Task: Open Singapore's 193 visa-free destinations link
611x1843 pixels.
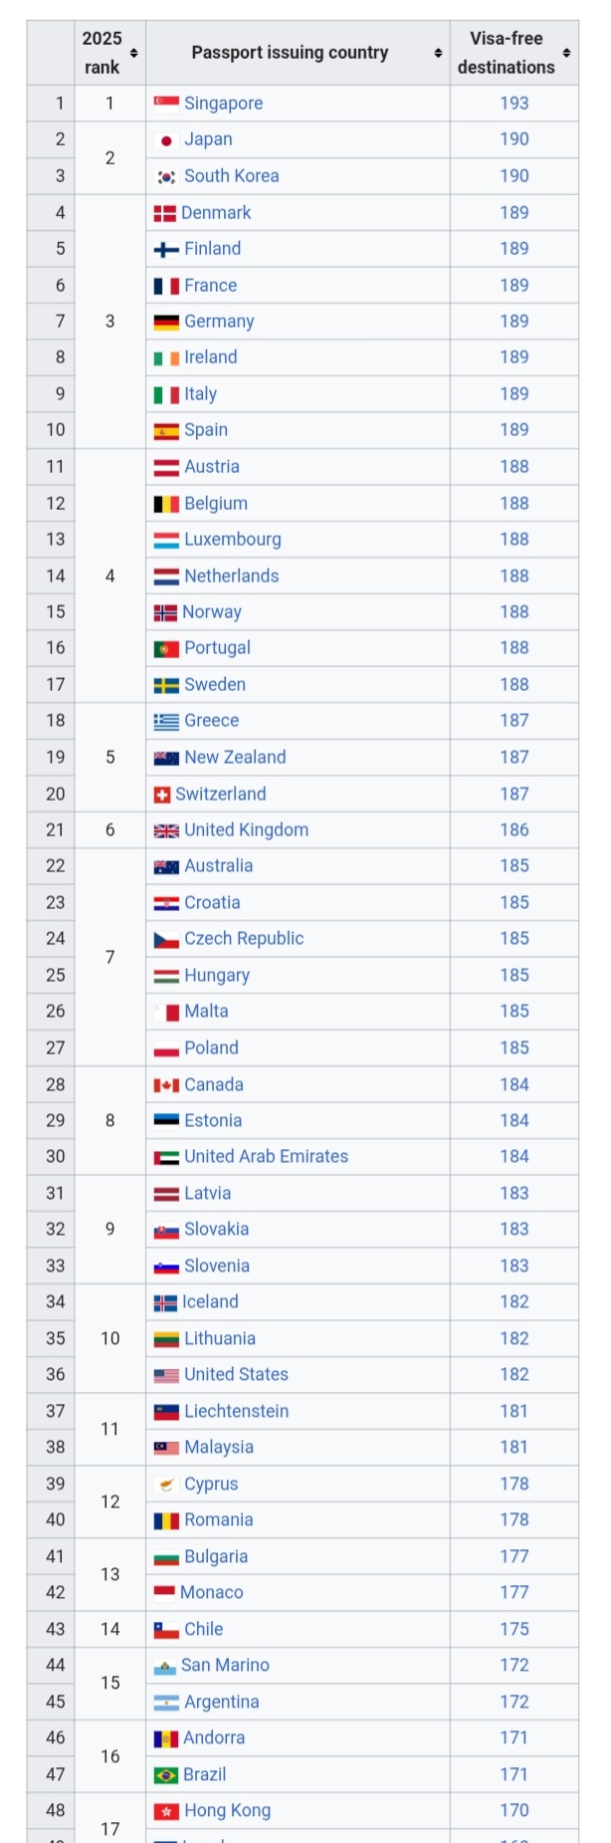Action: [x=514, y=104]
